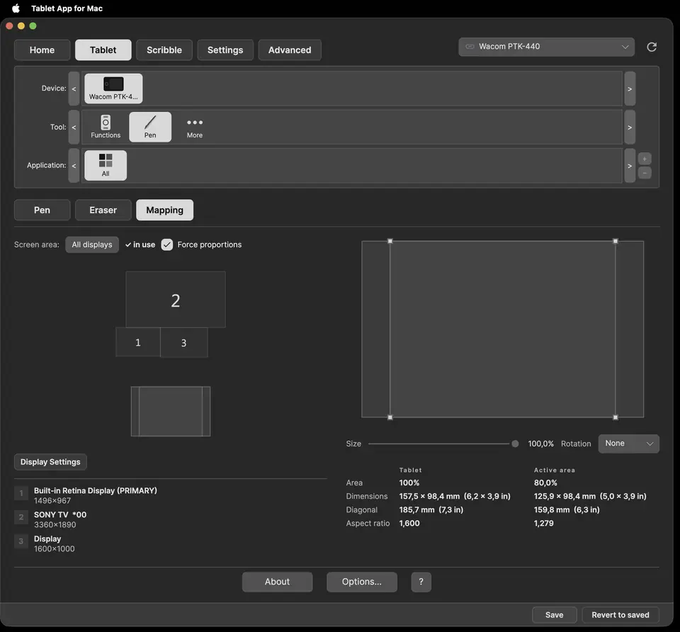Toggle the Force proportions checkbox
Viewport: 680px width, 632px height.
point(167,244)
